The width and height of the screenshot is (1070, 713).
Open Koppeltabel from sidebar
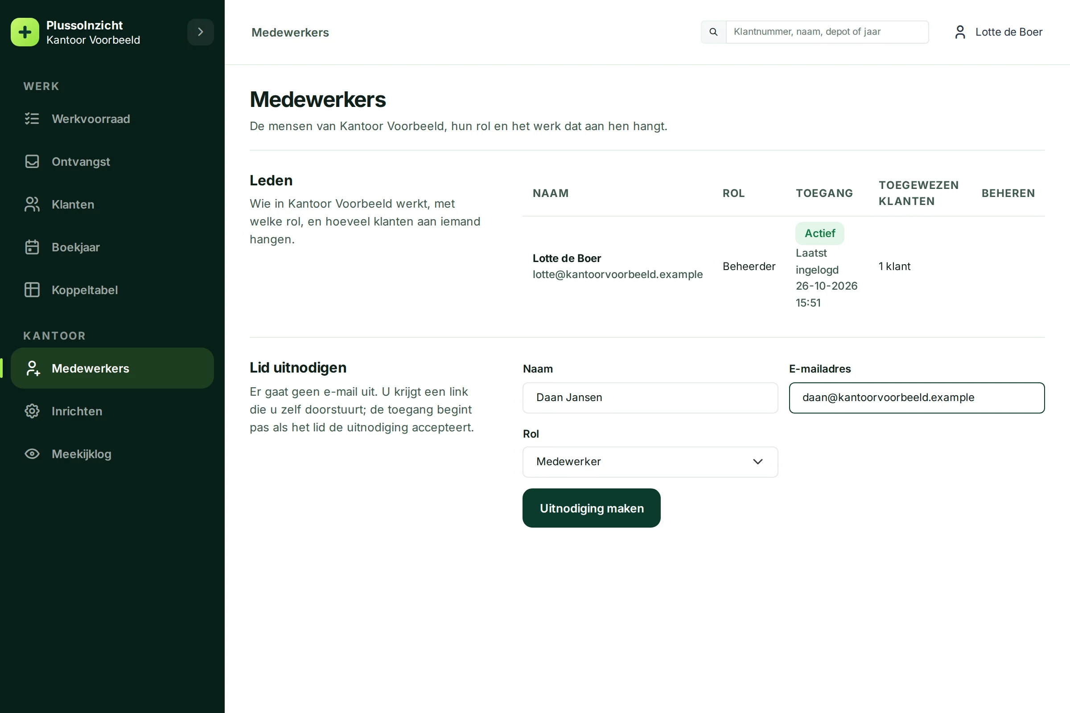coord(112,290)
